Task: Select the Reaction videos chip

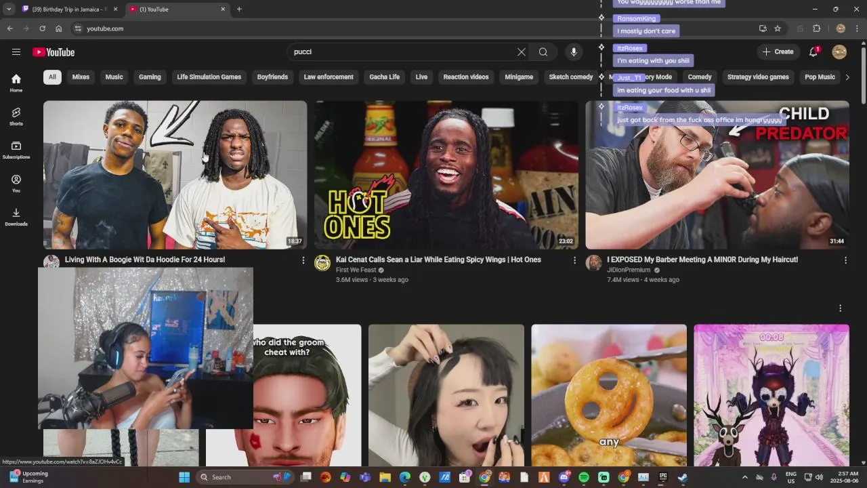Action: coord(466,77)
